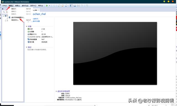177x106 pixels.
Task: Select the 2 GB memory value
Action: [43, 29]
